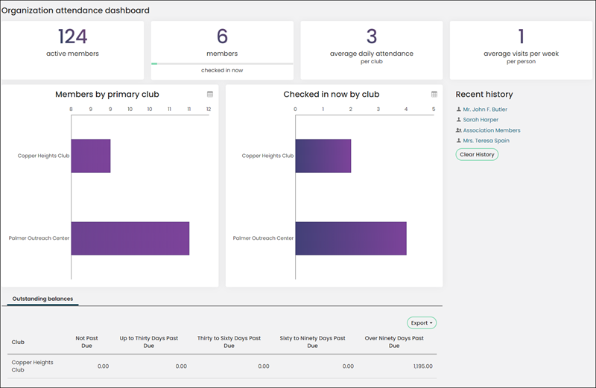Screen dimensions: 596x388
Task: Click Palmer Outreach Center bar in checked-in chart
Action: [351, 238]
